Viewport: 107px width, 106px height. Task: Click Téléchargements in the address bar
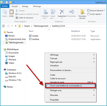41,26
